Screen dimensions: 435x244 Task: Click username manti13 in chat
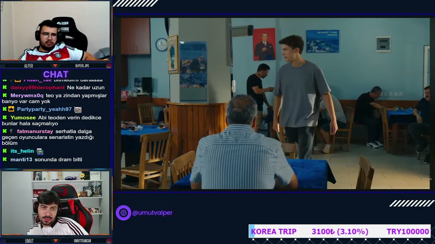point(21,159)
